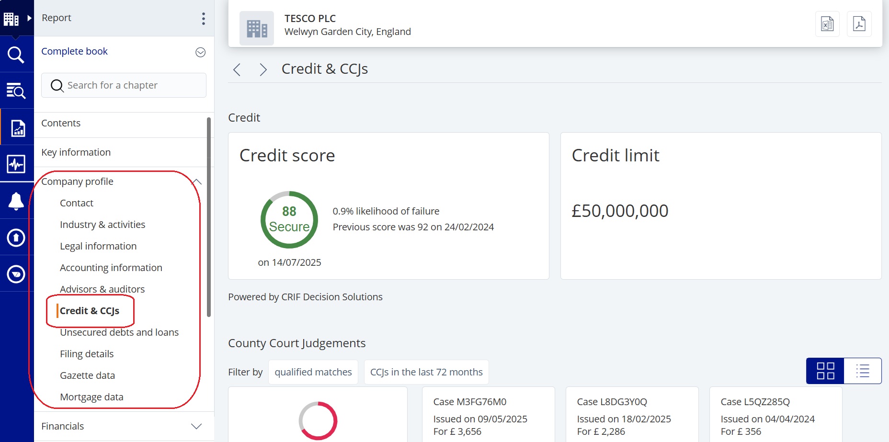Open the list search icon in sidebar
Viewport: 889px width, 442px height.
tap(16, 91)
